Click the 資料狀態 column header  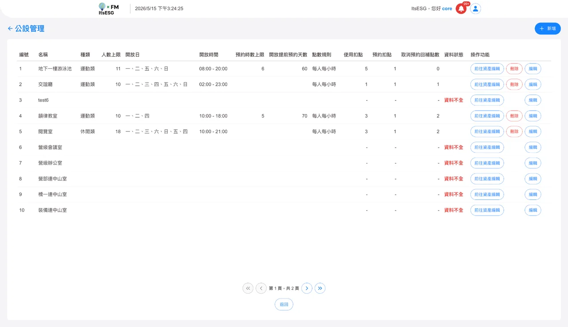[454, 55]
